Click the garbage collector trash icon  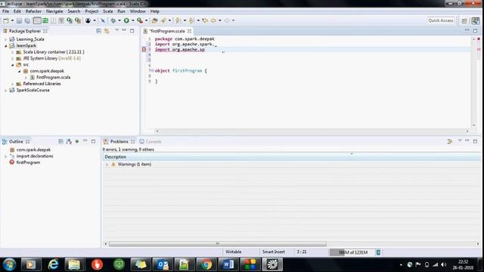click(x=378, y=252)
